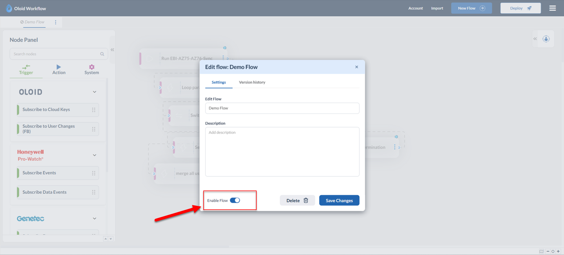Collapse the Honeywell Pro-Watch group
The height and width of the screenshot is (255, 564).
pos(94,155)
